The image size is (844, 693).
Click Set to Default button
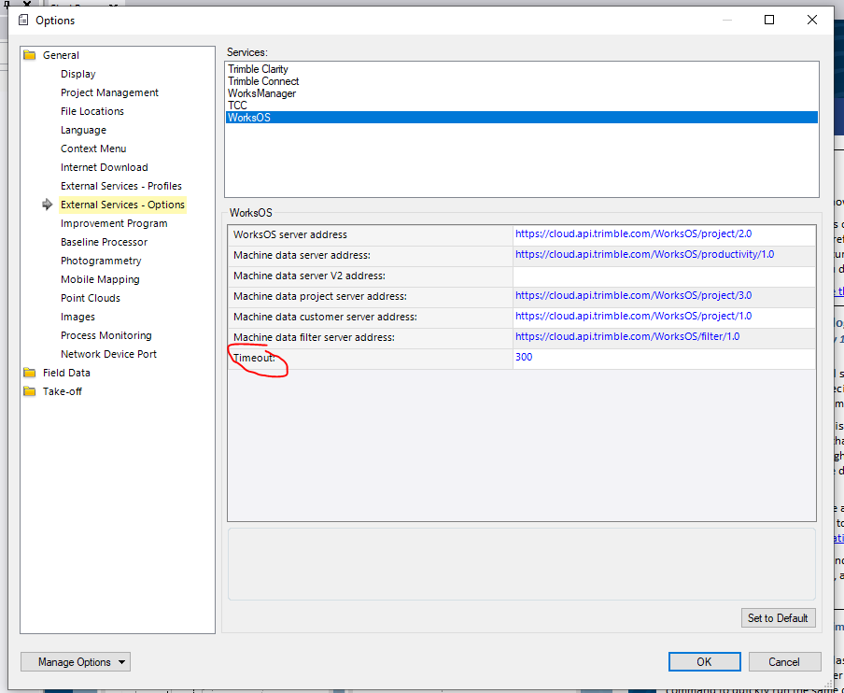coord(778,618)
